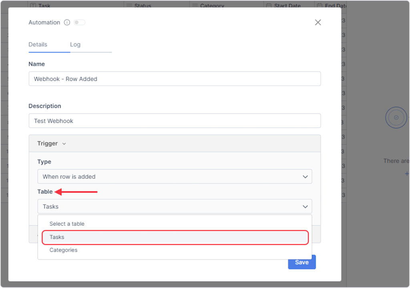Click the Start Date calendar icon
The image size is (410, 288).
269,6
